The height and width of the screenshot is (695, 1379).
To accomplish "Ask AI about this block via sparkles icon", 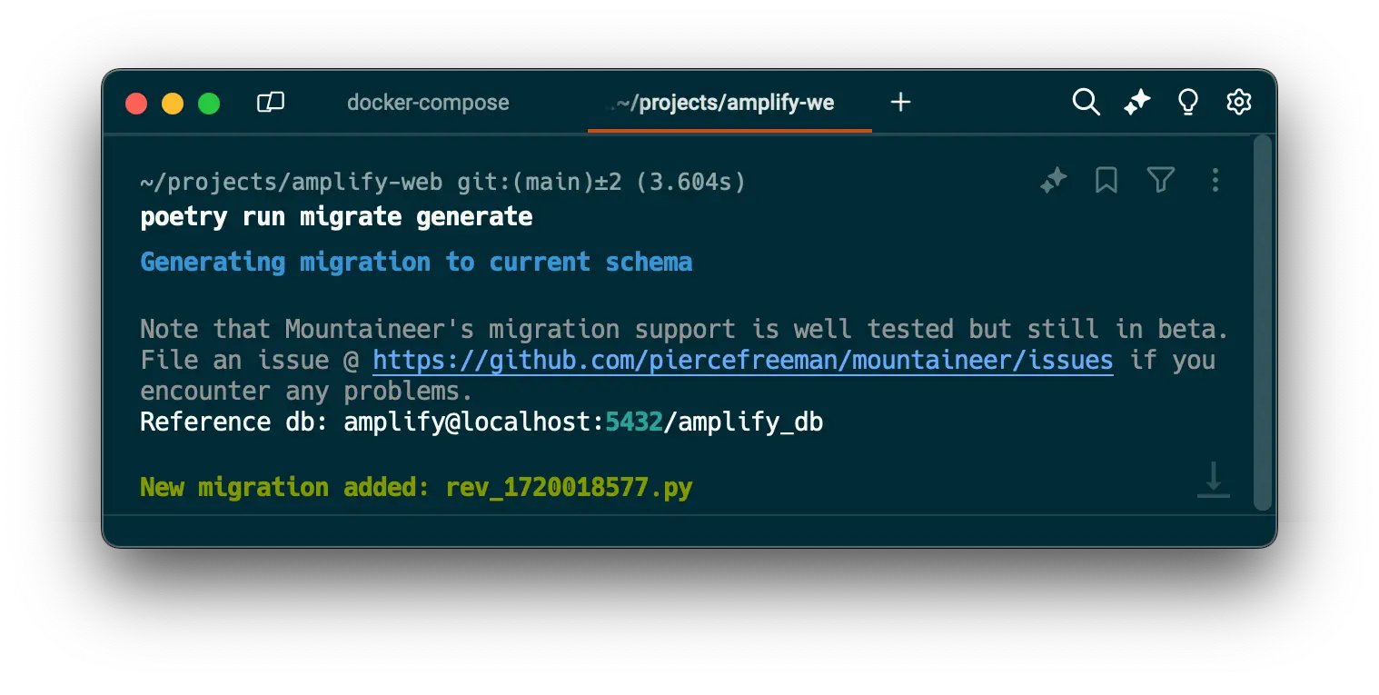I will tap(1053, 181).
